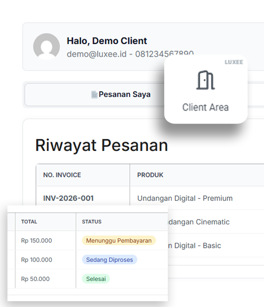This screenshot has height=307, width=264.
Task: Click the Riwayat Pesanan heading
Action: tap(101, 145)
